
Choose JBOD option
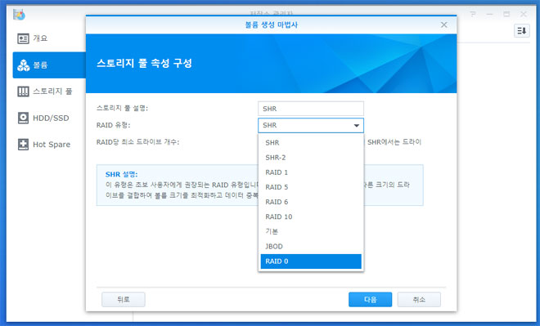311,246
